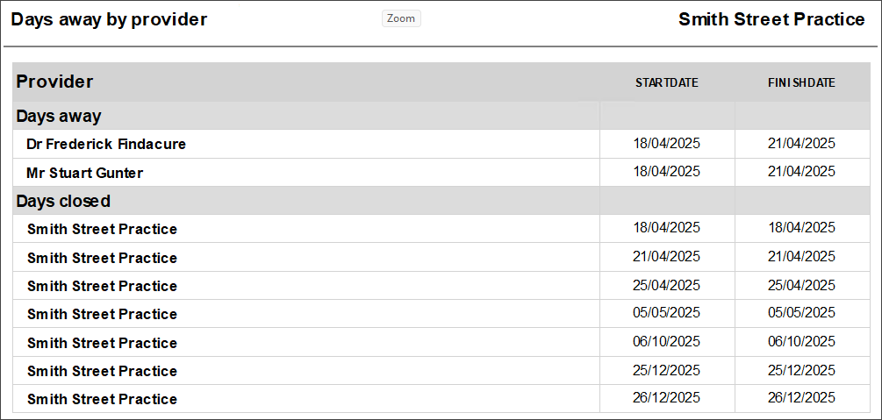Select Smith Street Practice row closed 26/12/2025
The height and width of the screenshot is (420, 882).
441,399
